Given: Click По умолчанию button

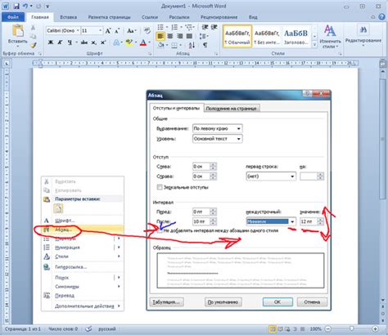Looking at the screenshot, I should pos(223,301).
